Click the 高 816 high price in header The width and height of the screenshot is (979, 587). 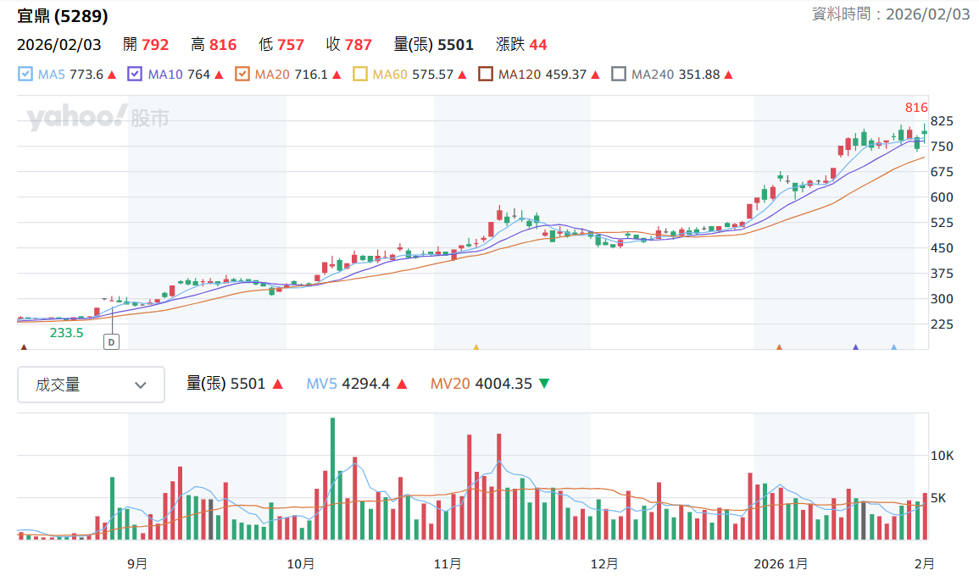[x=214, y=45]
